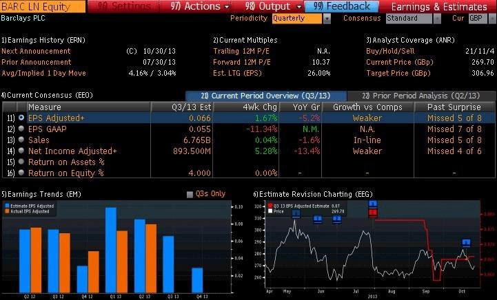Click the red event marker in late July
Image resolution: width=497 pixels, height=300 pixels.
[373, 213]
